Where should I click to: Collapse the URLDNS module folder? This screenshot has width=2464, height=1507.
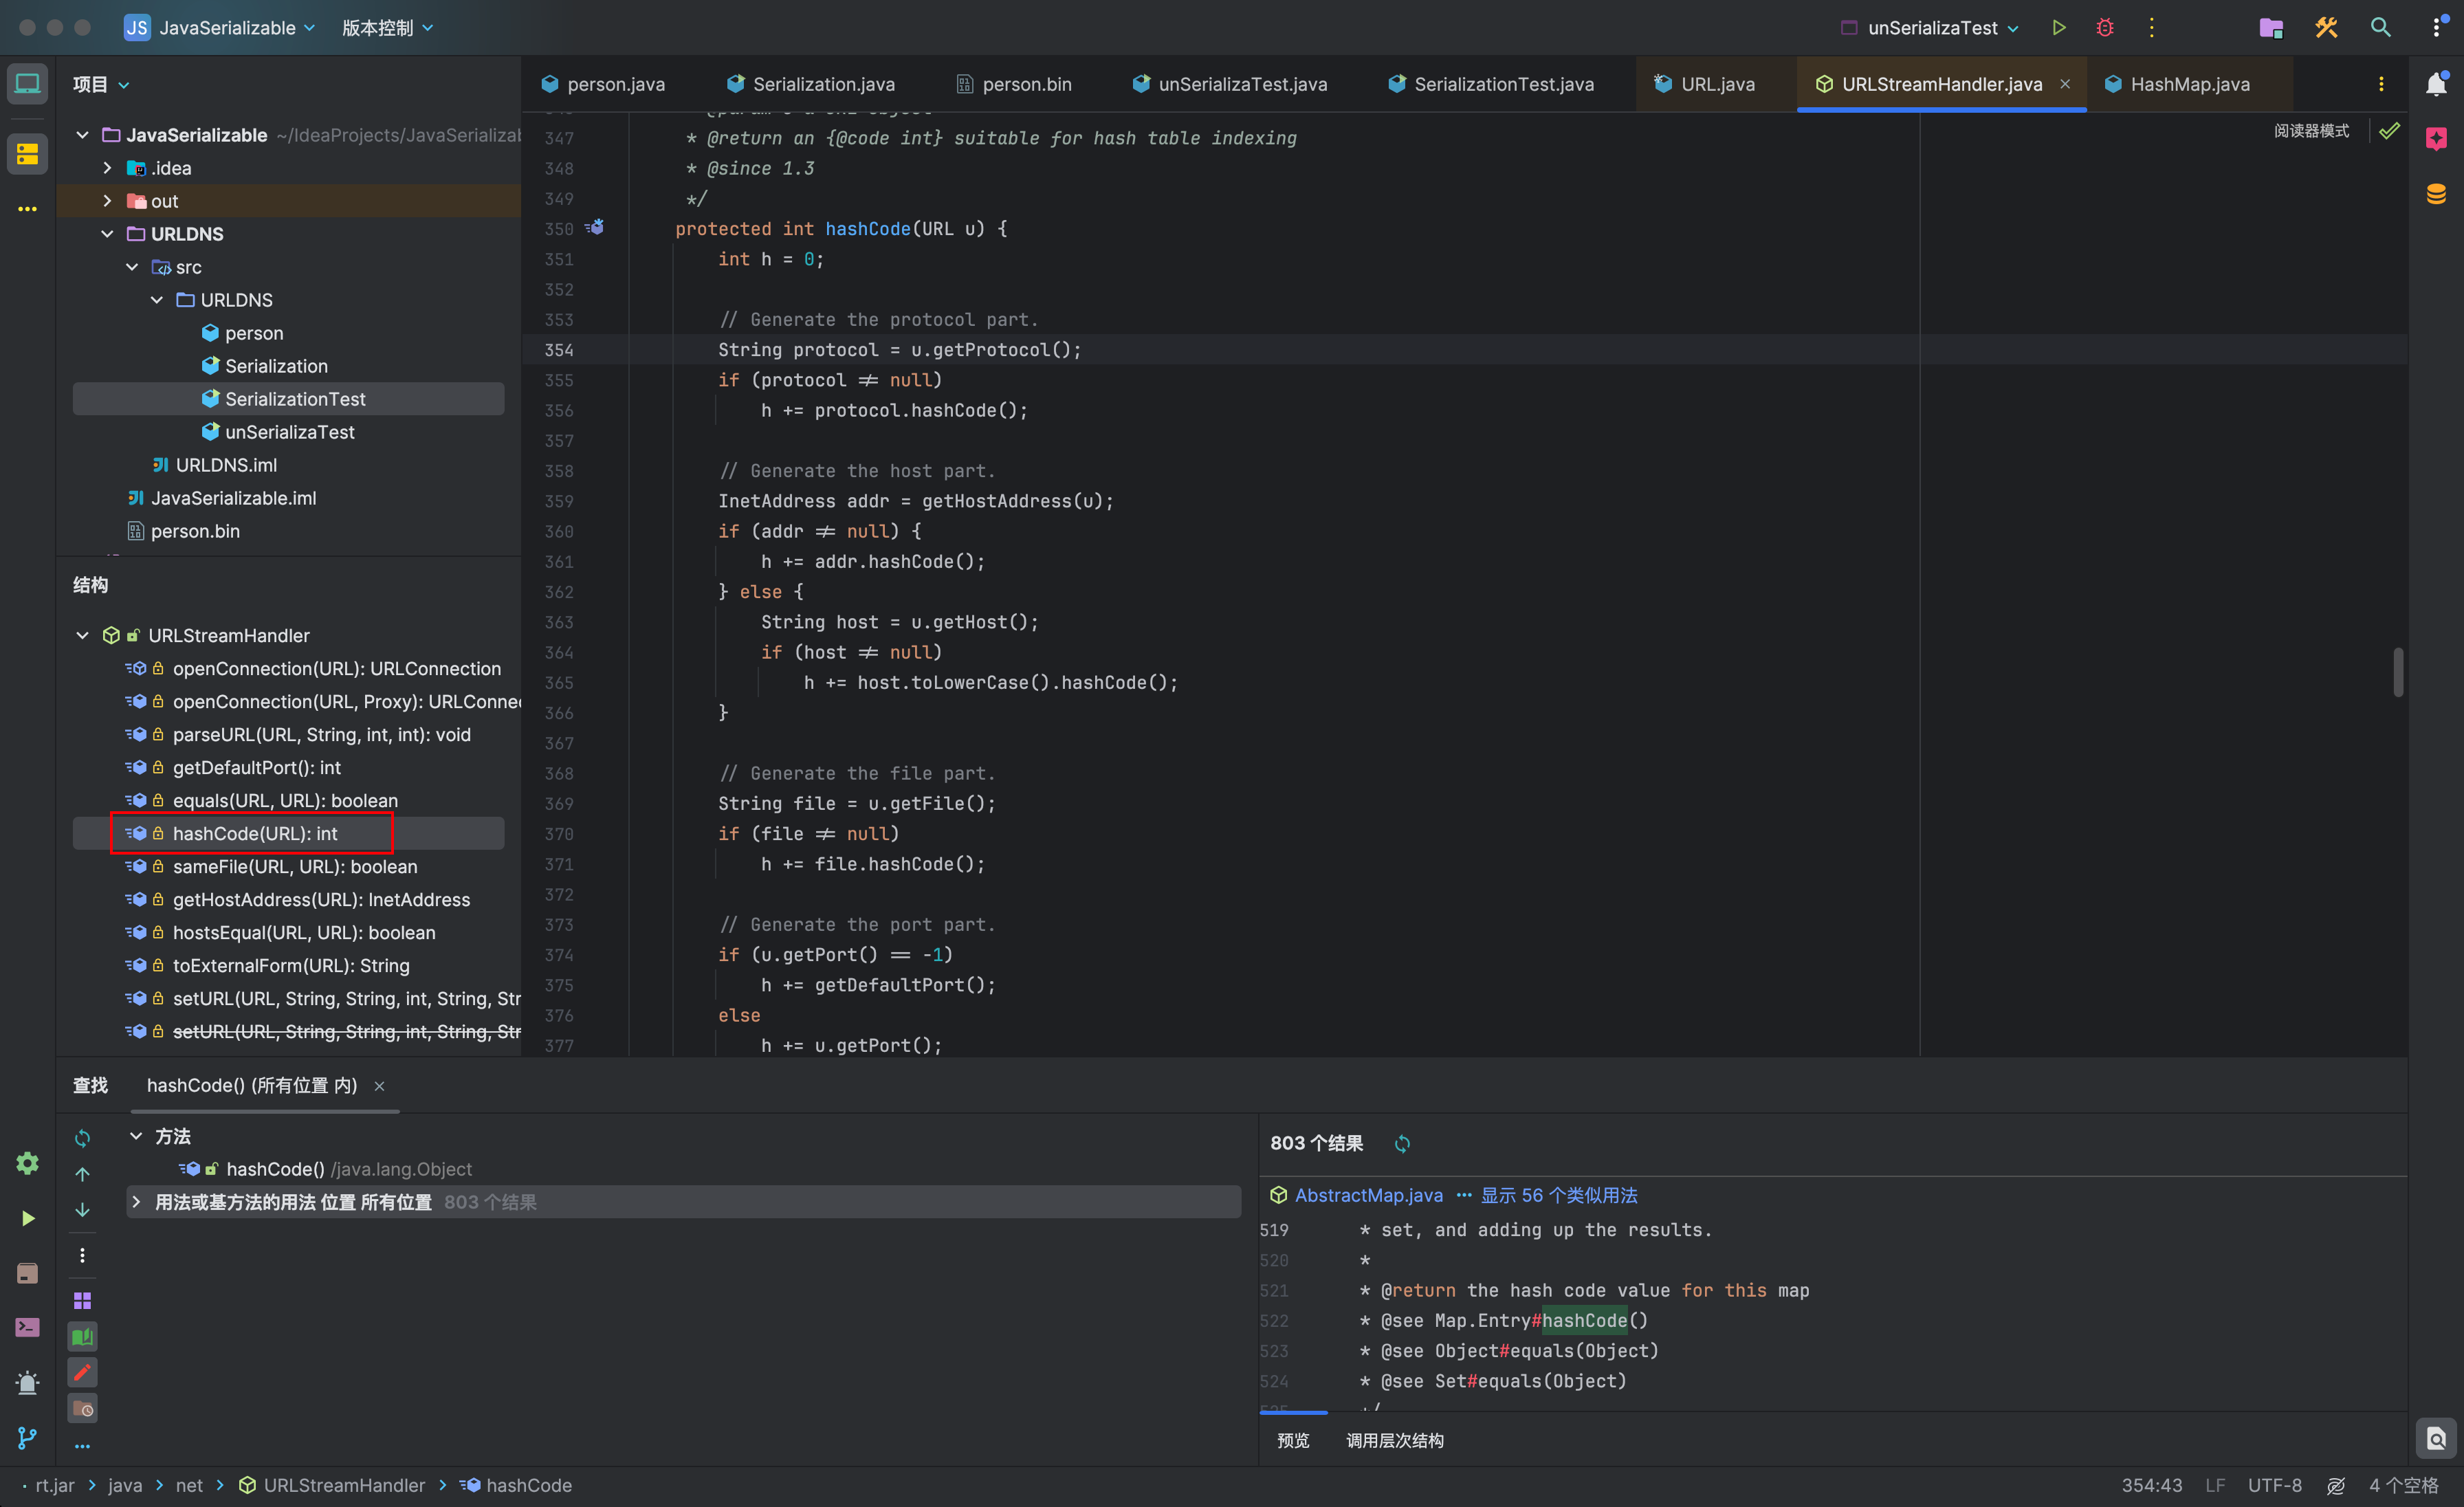[107, 234]
